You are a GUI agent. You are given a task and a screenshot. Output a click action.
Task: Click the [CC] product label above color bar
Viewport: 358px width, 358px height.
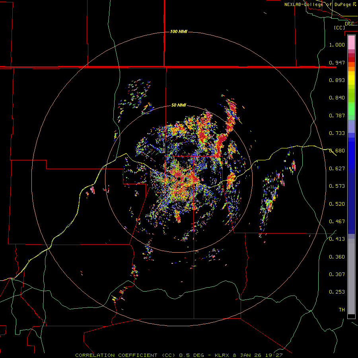click(340, 27)
